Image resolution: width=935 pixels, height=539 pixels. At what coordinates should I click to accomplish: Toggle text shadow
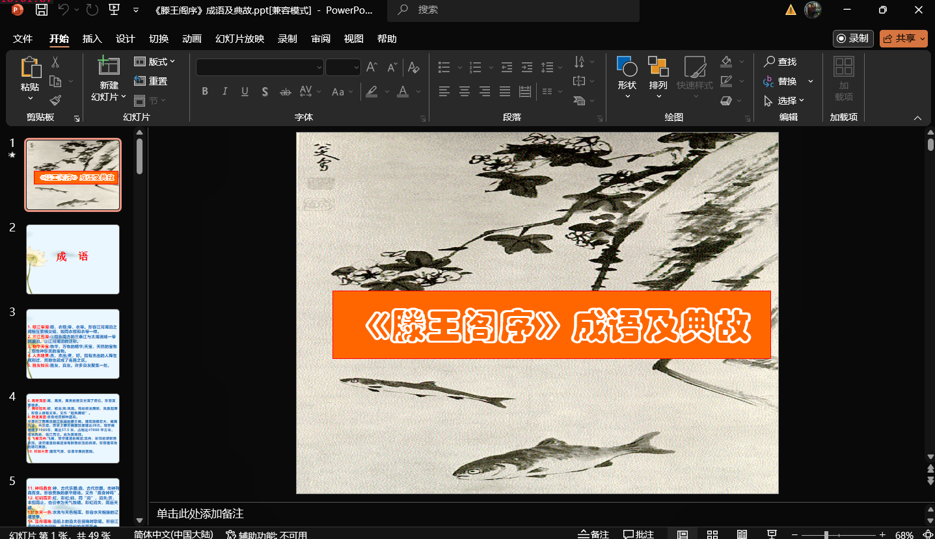click(265, 92)
